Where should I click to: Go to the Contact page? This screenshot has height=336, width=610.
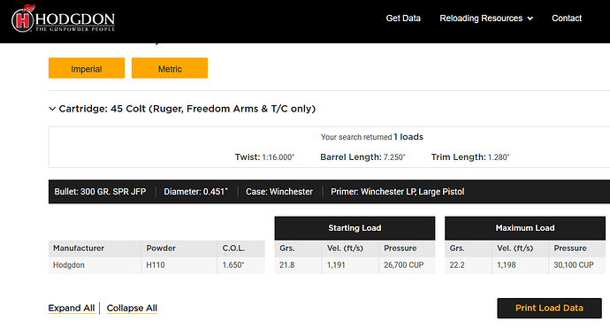point(567,19)
